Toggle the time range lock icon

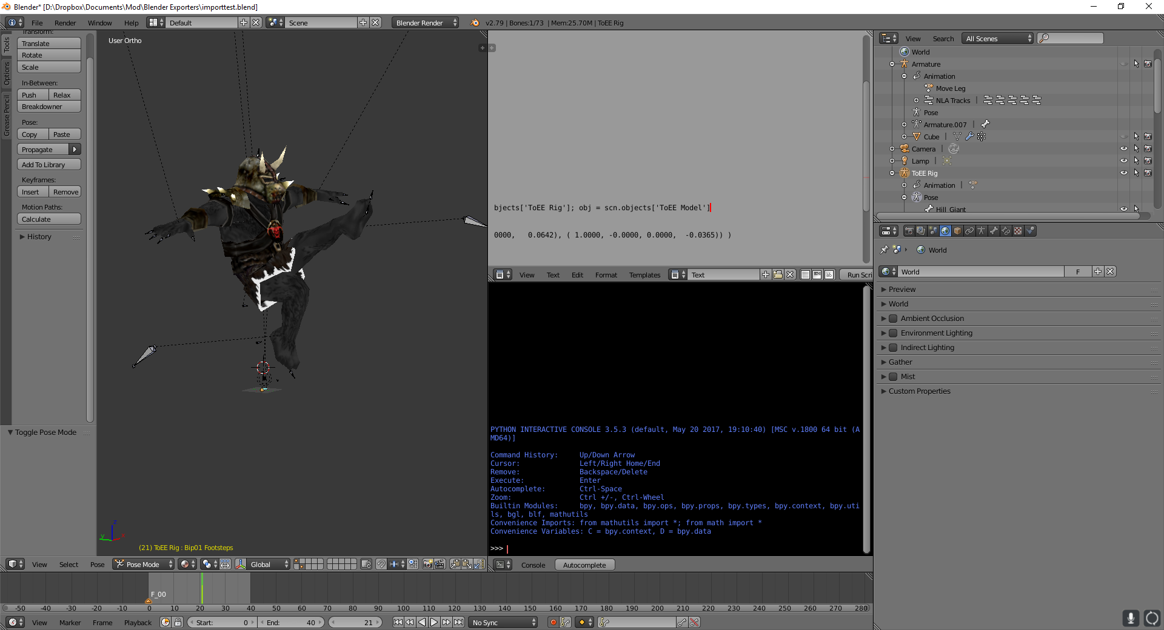pos(178,622)
